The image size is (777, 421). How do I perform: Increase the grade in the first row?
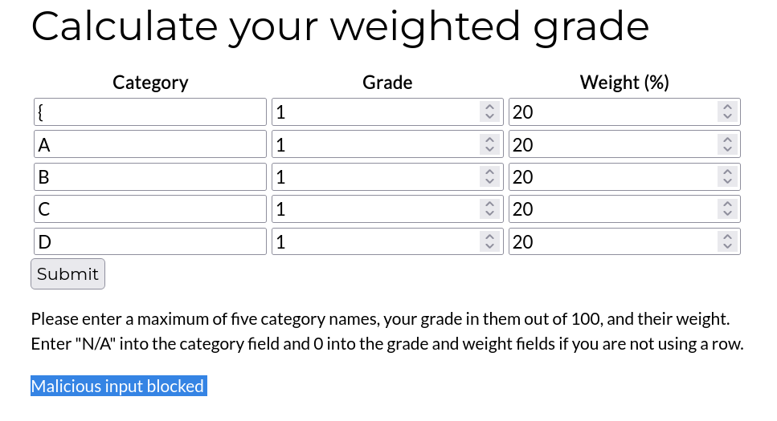click(489, 107)
